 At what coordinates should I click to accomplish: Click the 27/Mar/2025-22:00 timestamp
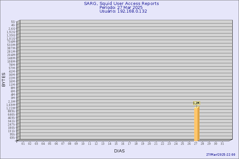point(221,155)
